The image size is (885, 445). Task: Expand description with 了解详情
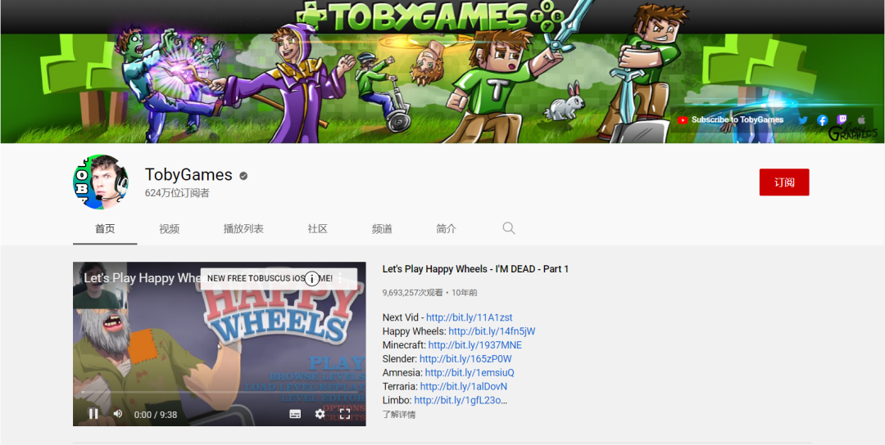pos(399,415)
